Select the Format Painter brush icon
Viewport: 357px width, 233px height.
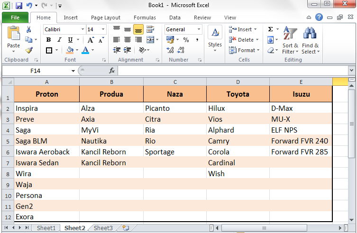29,50
